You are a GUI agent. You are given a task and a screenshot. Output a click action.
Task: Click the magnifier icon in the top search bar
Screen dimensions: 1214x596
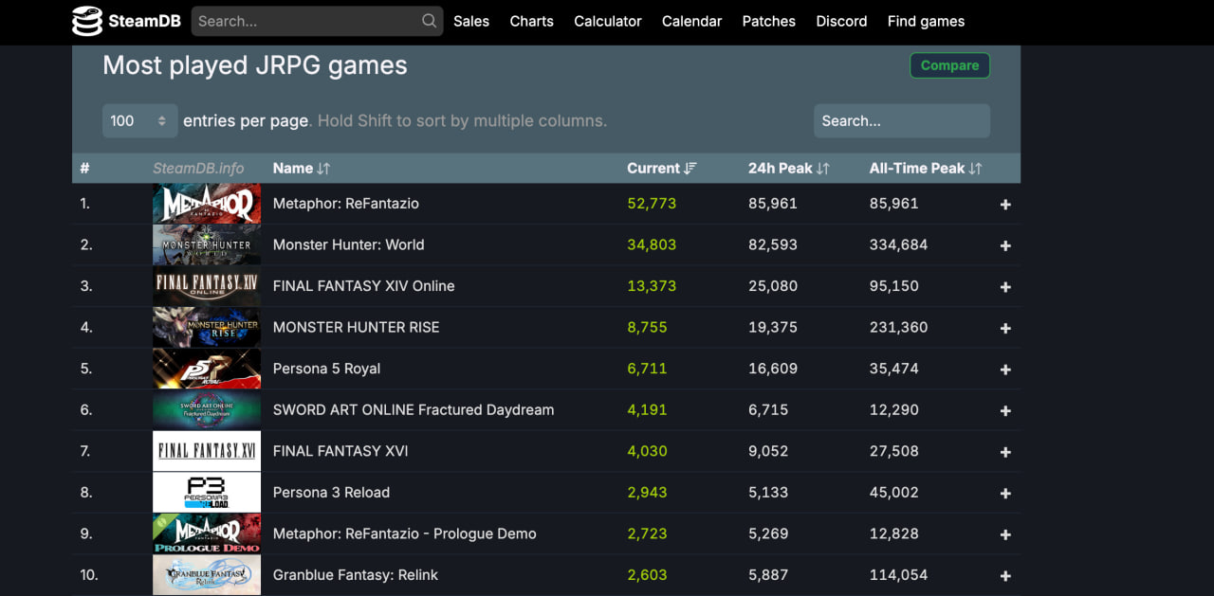click(430, 21)
